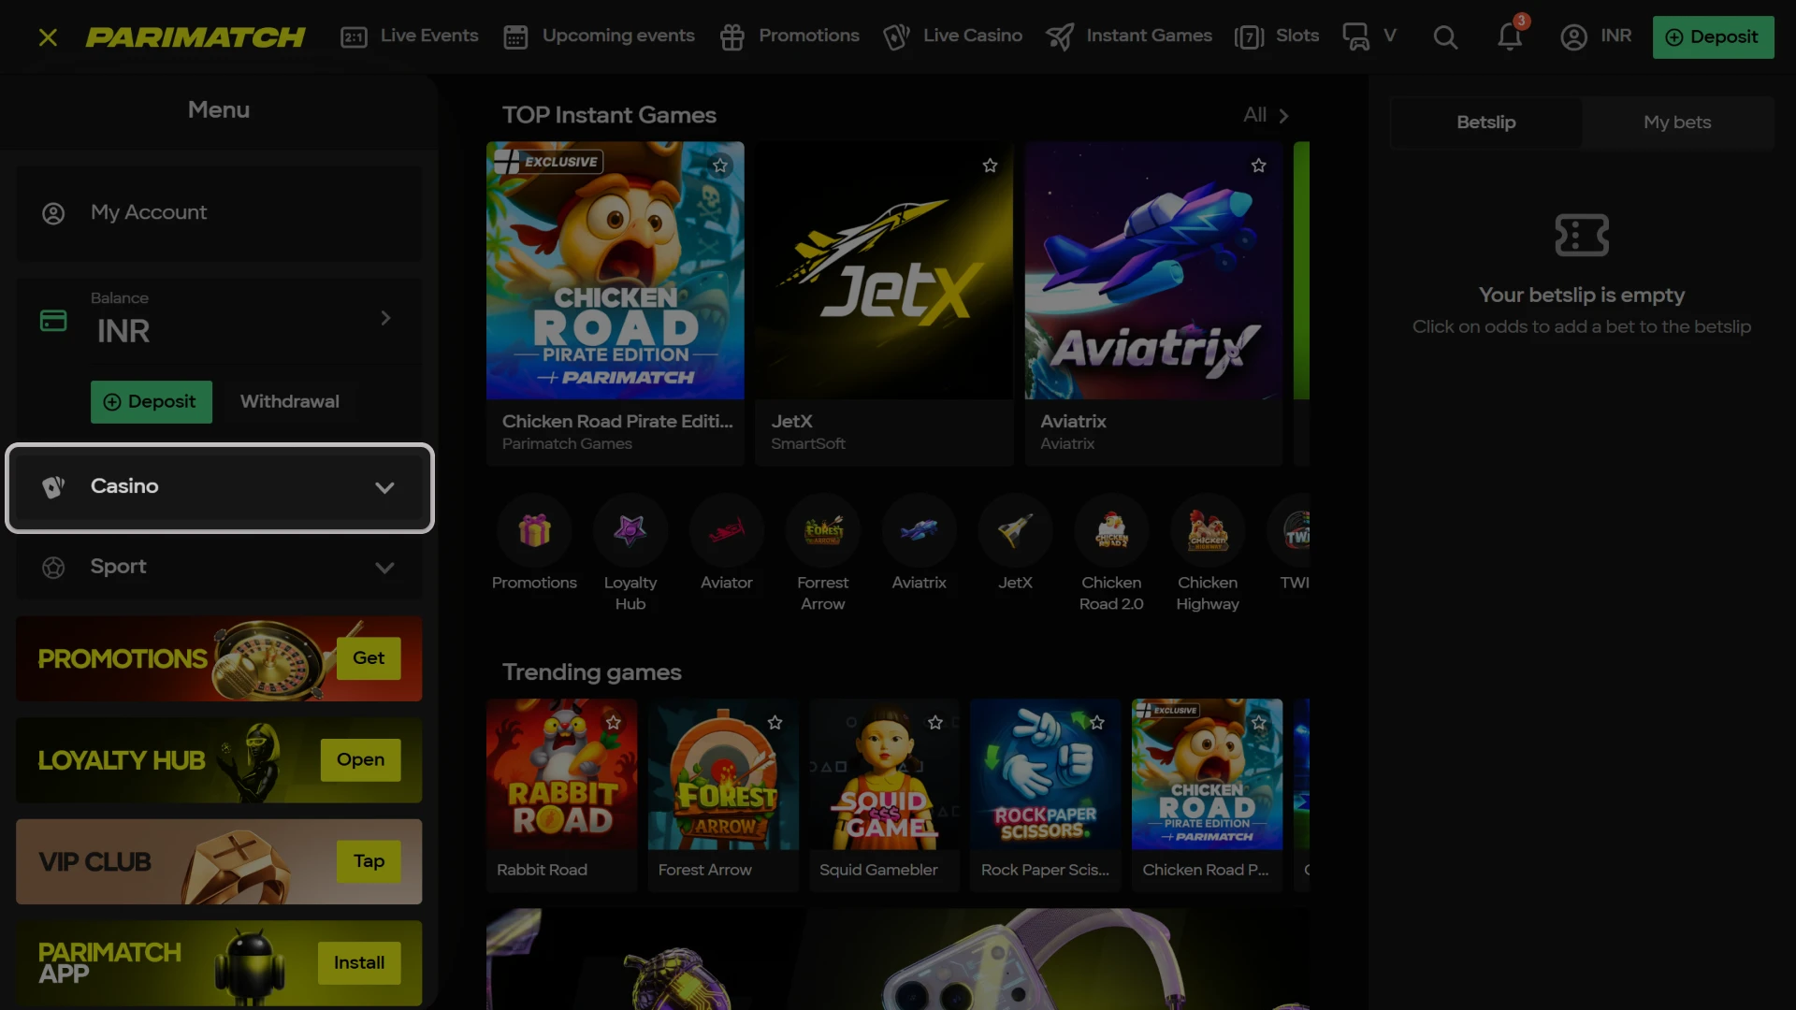Favorite trending Chicken Road Pirate Edition

[1259, 722]
